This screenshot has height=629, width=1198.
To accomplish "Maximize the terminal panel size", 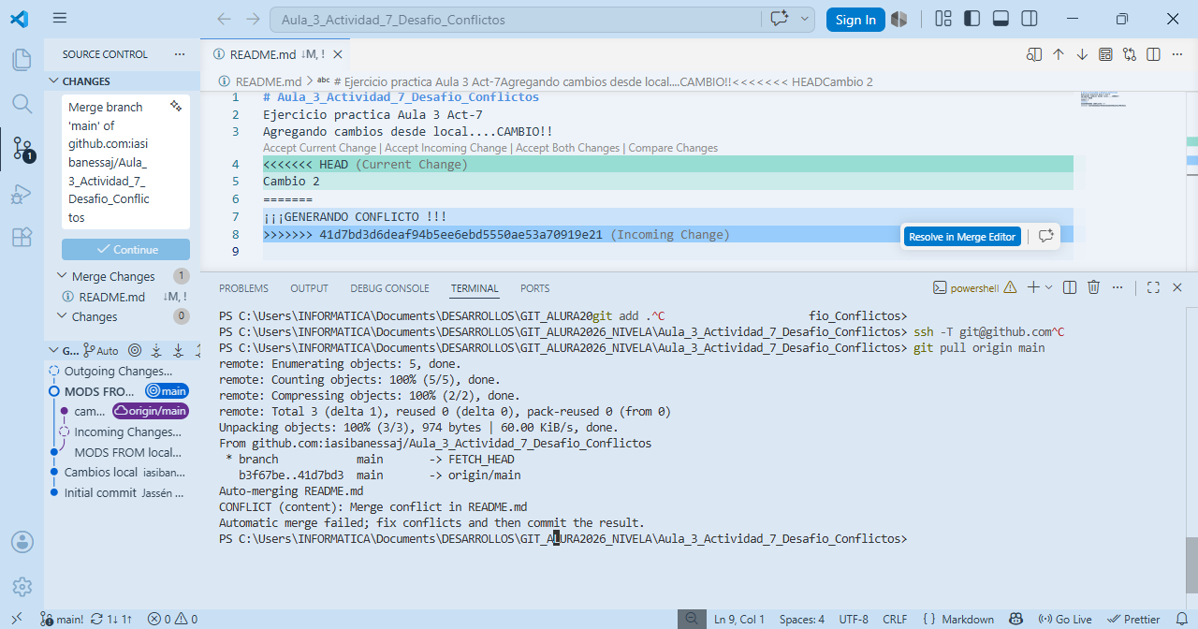I will tap(1153, 287).
